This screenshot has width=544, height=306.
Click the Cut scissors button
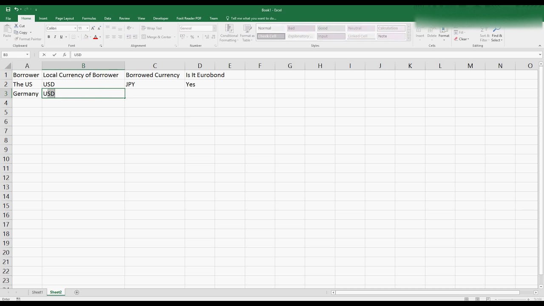(x=20, y=26)
